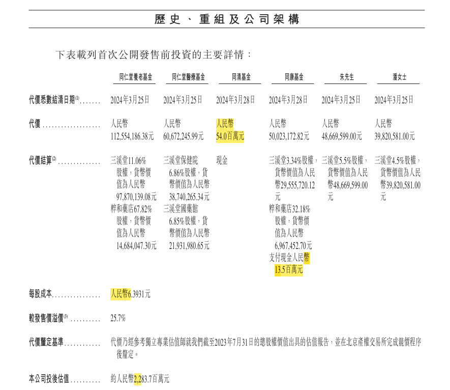Screen dimensions: 450x390
Task: Select the amount 112,554,186.38元
Action: 132,136
